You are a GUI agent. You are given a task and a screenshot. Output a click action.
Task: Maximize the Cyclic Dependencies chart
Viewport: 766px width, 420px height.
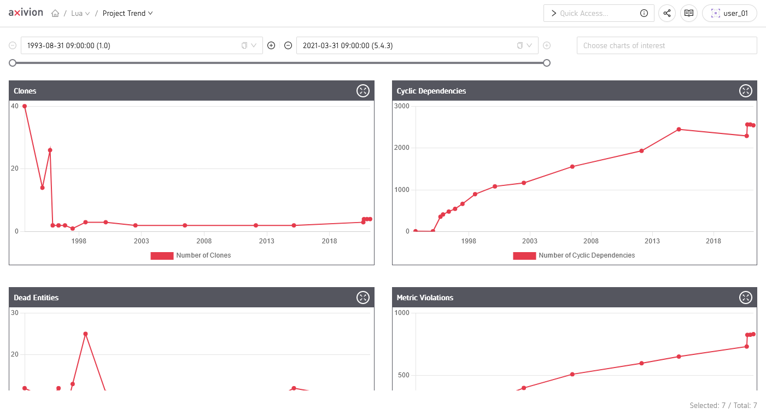click(x=746, y=91)
